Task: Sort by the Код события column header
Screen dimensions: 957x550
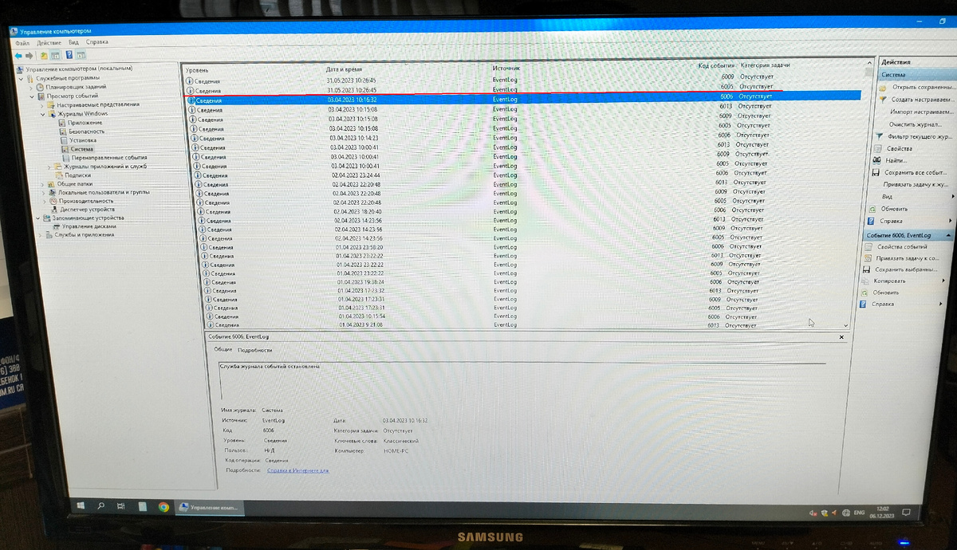Action: tap(716, 65)
